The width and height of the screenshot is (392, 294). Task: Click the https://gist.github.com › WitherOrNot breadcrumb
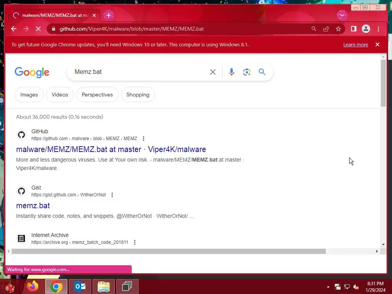pos(69,195)
